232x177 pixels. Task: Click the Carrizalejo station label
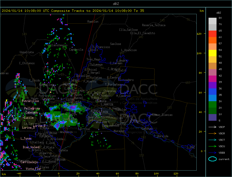coord(29,162)
